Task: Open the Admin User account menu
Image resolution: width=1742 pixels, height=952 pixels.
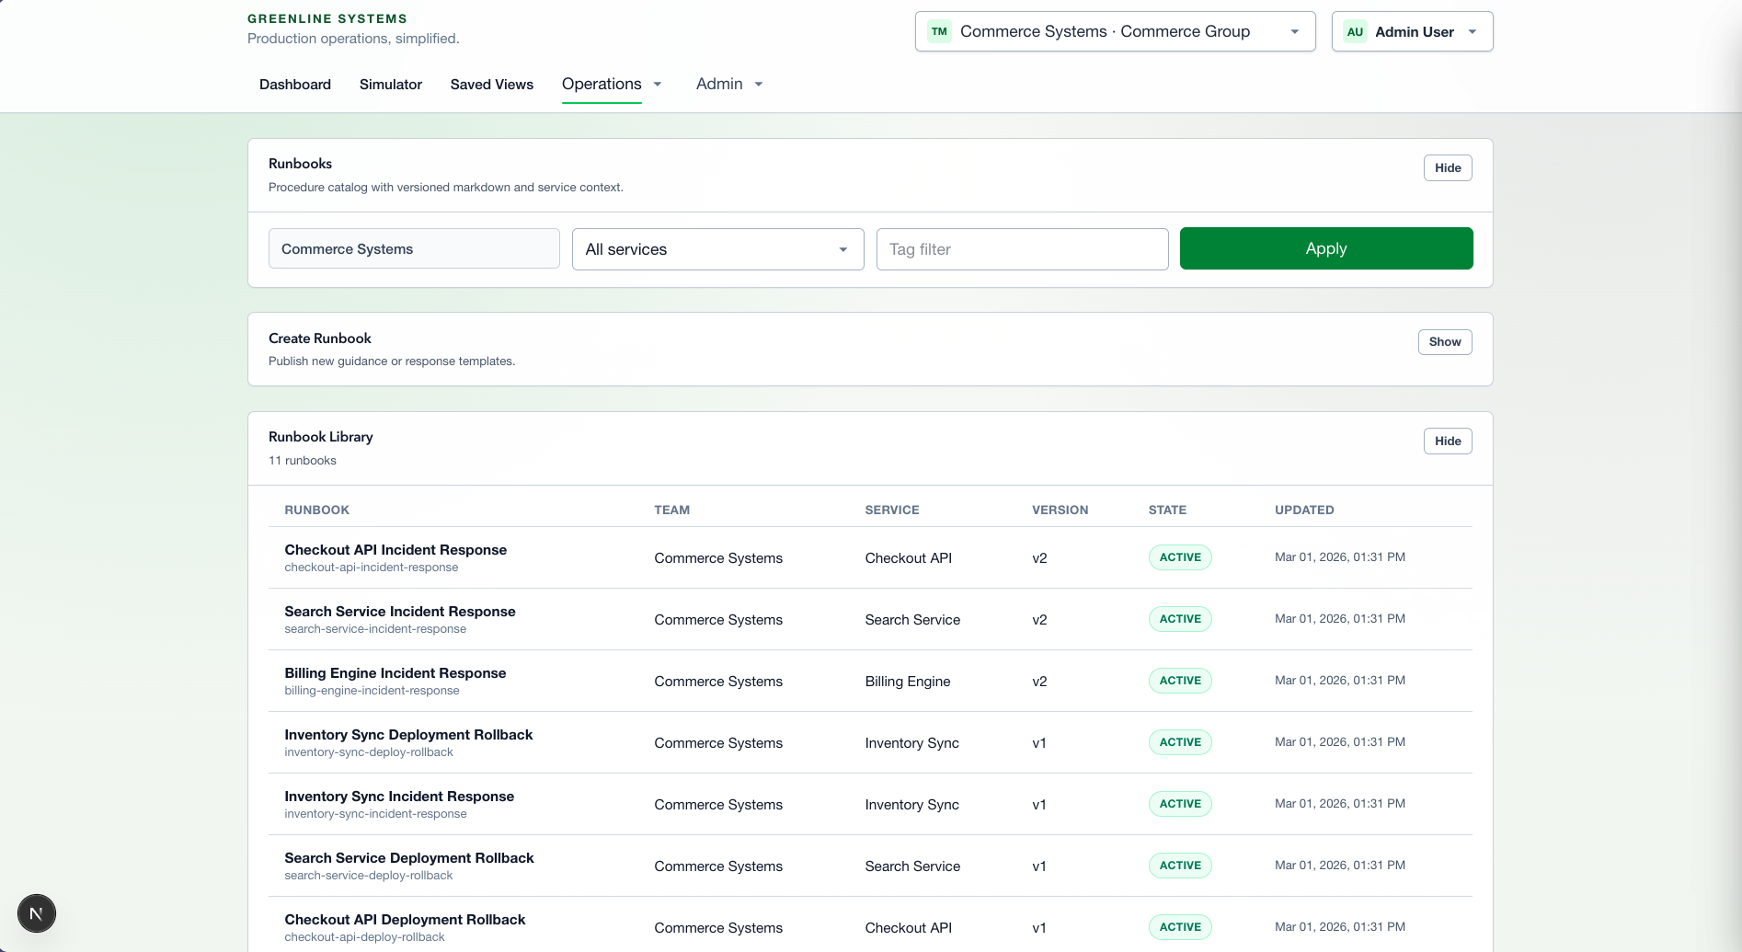Action: pyautogui.click(x=1412, y=31)
